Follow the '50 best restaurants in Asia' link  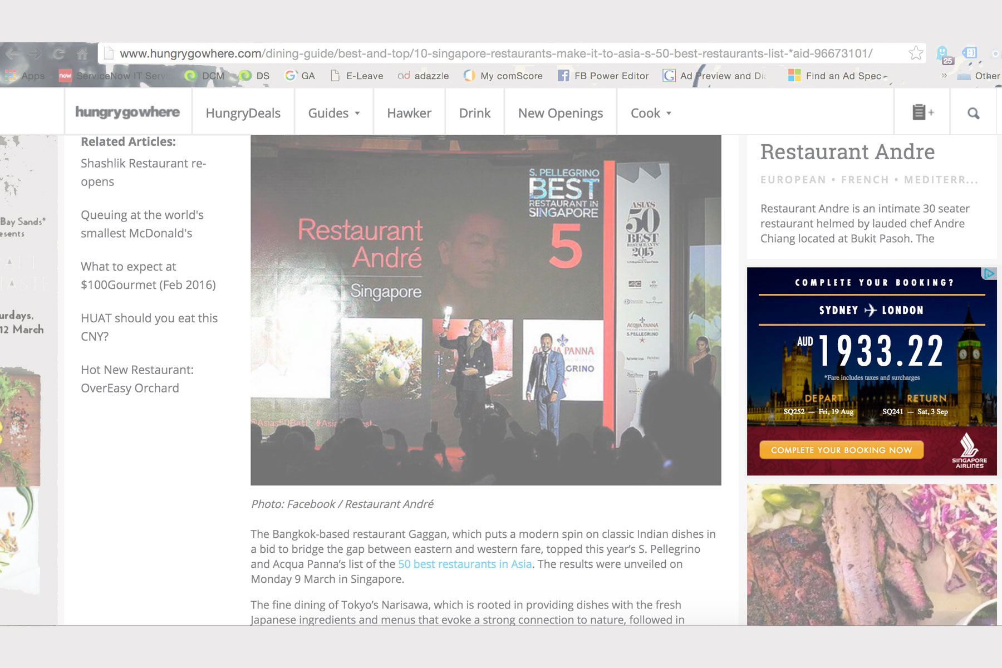click(465, 564)
